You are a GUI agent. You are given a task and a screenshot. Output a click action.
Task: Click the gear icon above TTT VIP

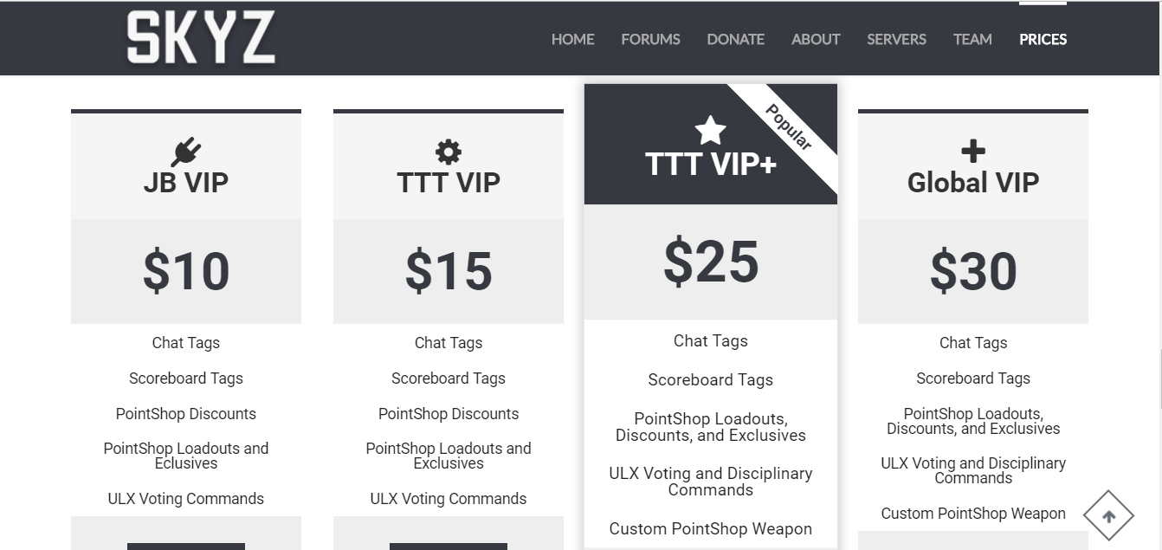click(x=449, y=152)
